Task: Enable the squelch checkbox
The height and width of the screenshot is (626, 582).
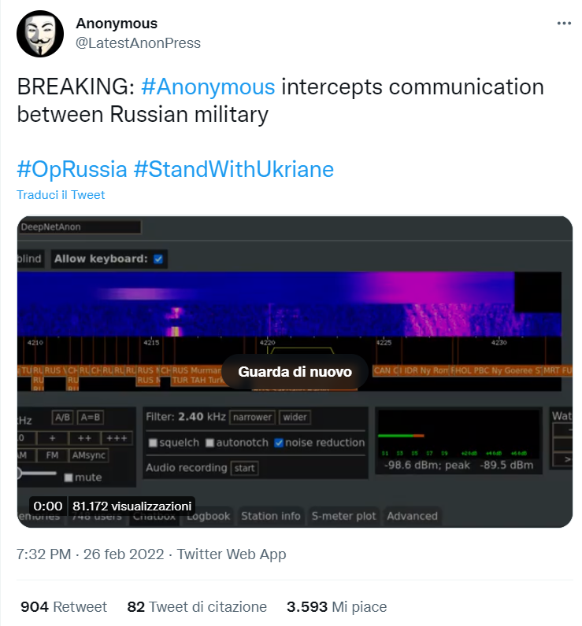Action: tap(154, 443)
